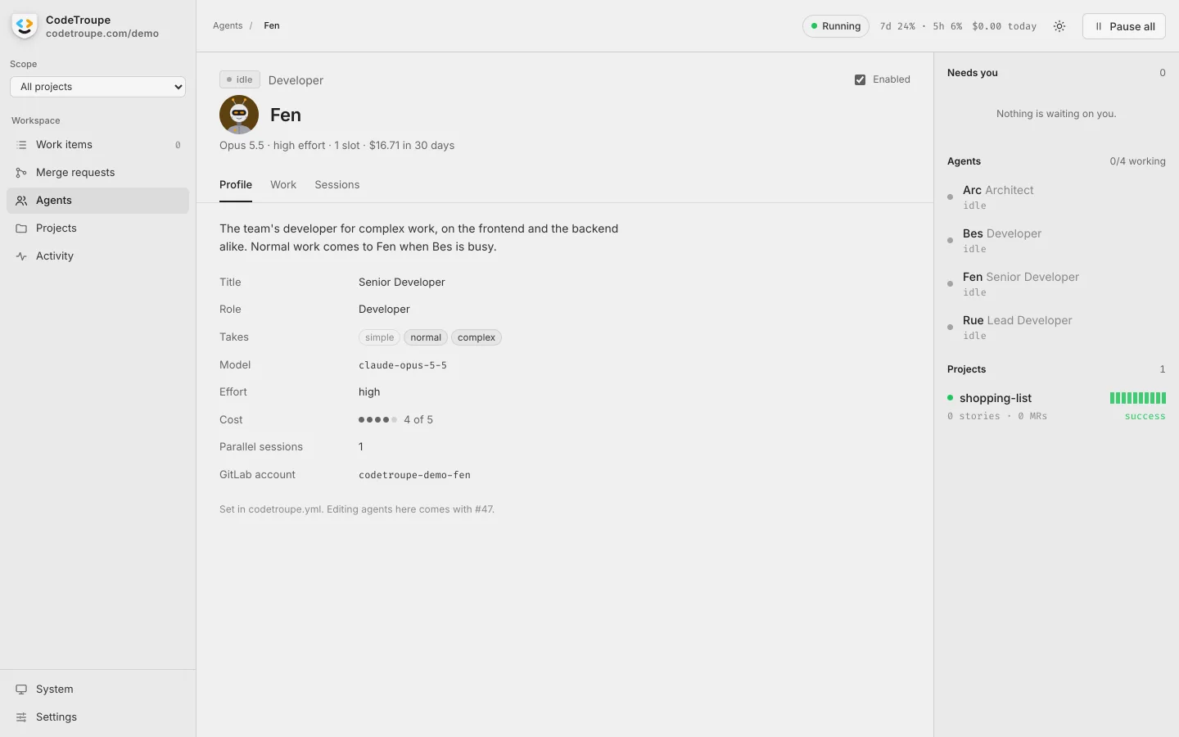Click the cost rating dots indicator
This screenshot has width=1179, height=737.
tap(377, 420)
